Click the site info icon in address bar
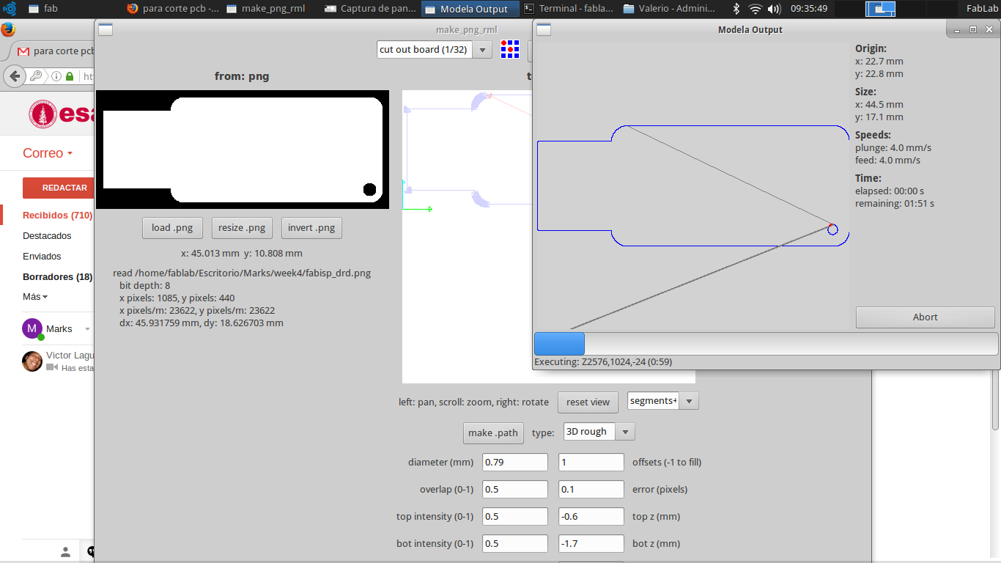Viewport: 1001px width, 563px height. point(56,76)
